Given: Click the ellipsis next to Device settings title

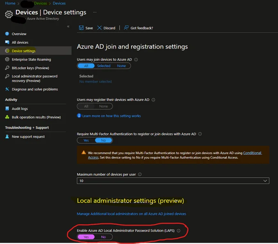Looking at the screenshot, I should point(95,13).
